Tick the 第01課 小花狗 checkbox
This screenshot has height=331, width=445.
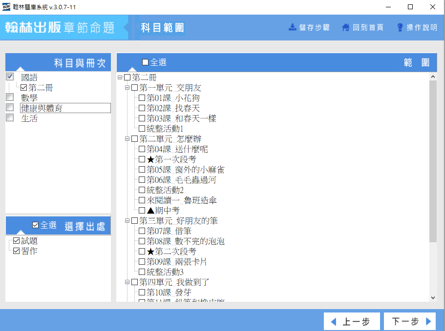pos(142,98)
